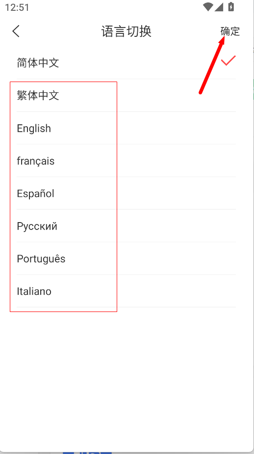254x454 pixels.
Task: Tap the 语言切换 page title
Action: click(127, 31)
